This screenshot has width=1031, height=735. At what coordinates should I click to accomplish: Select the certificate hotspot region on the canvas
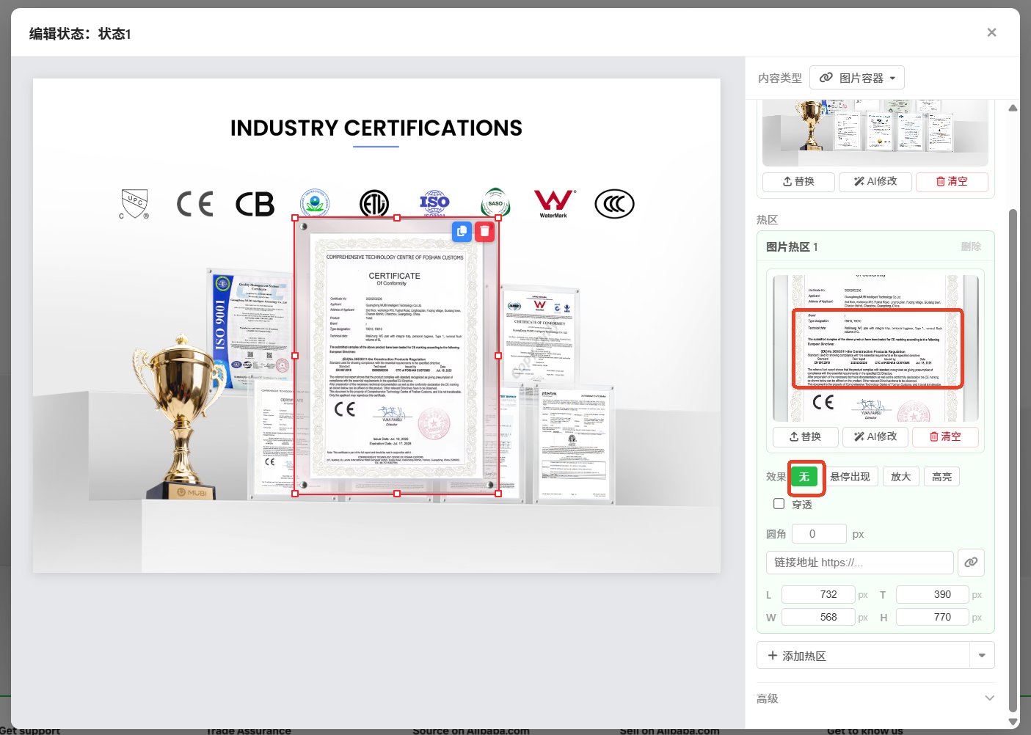point(396,356)
